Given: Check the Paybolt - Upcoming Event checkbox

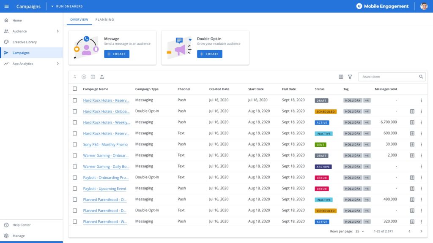Looking at the screenshot, I should click(x=75, y=189).
